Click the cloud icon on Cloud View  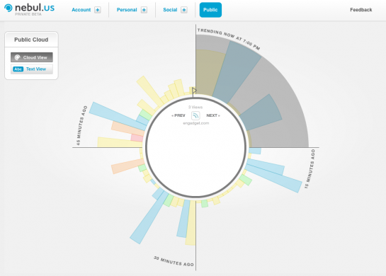[17, 57]
